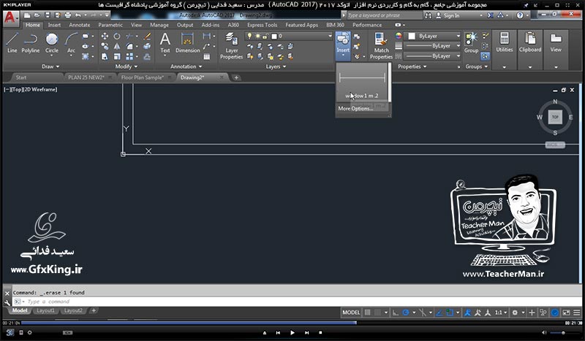Toggle 2D object snap in status bar
This screenshot has width=585, height=341.
coord(450,313)
